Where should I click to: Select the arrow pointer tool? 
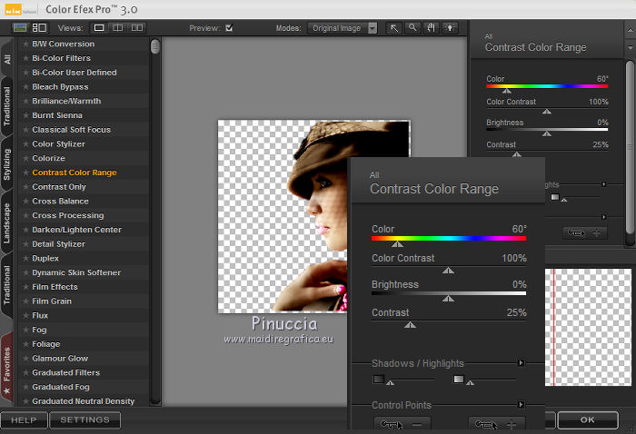click(x=393, y=28)
